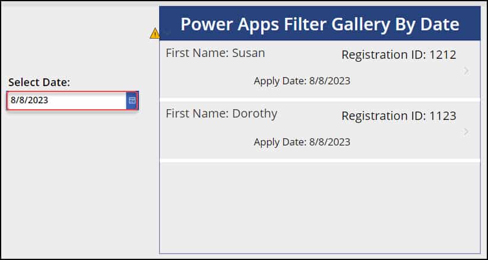Viewport: 488px width, 260px height.
Task: Select the 'Select Date:' label
Action: click(40, 83)
